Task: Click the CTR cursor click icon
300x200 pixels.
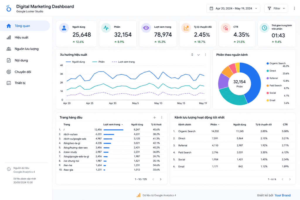Action: pyautogui.click(x=226, y=28)
